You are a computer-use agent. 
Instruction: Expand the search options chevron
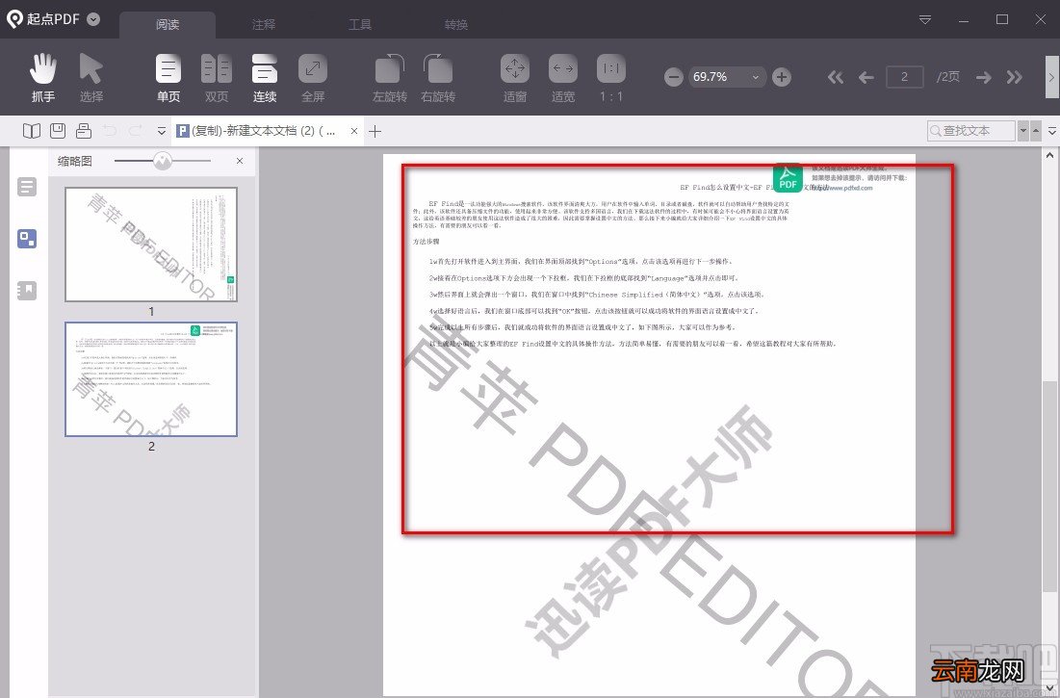click(1052, 131)
